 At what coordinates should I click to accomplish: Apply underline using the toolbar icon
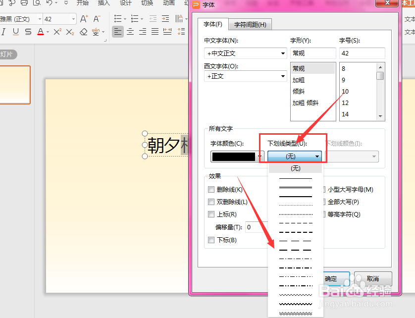point(17,32)
